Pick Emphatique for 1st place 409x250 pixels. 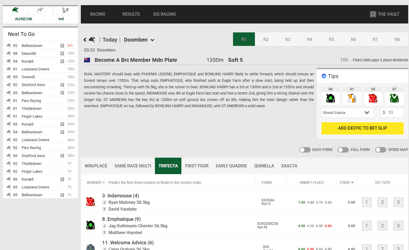click(x=367, y=226)
